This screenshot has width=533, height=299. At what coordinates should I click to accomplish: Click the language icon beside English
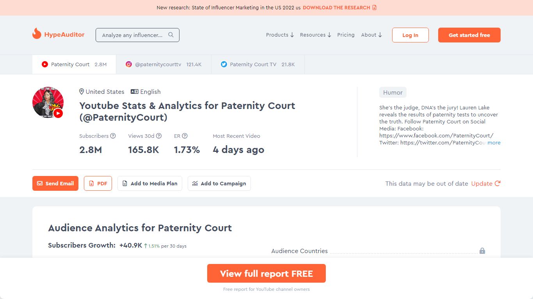point(135,91)
